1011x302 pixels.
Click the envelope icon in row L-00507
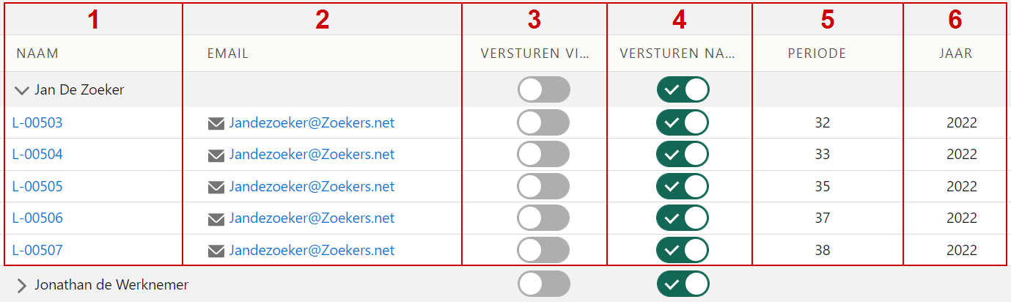tap(216, 251)
